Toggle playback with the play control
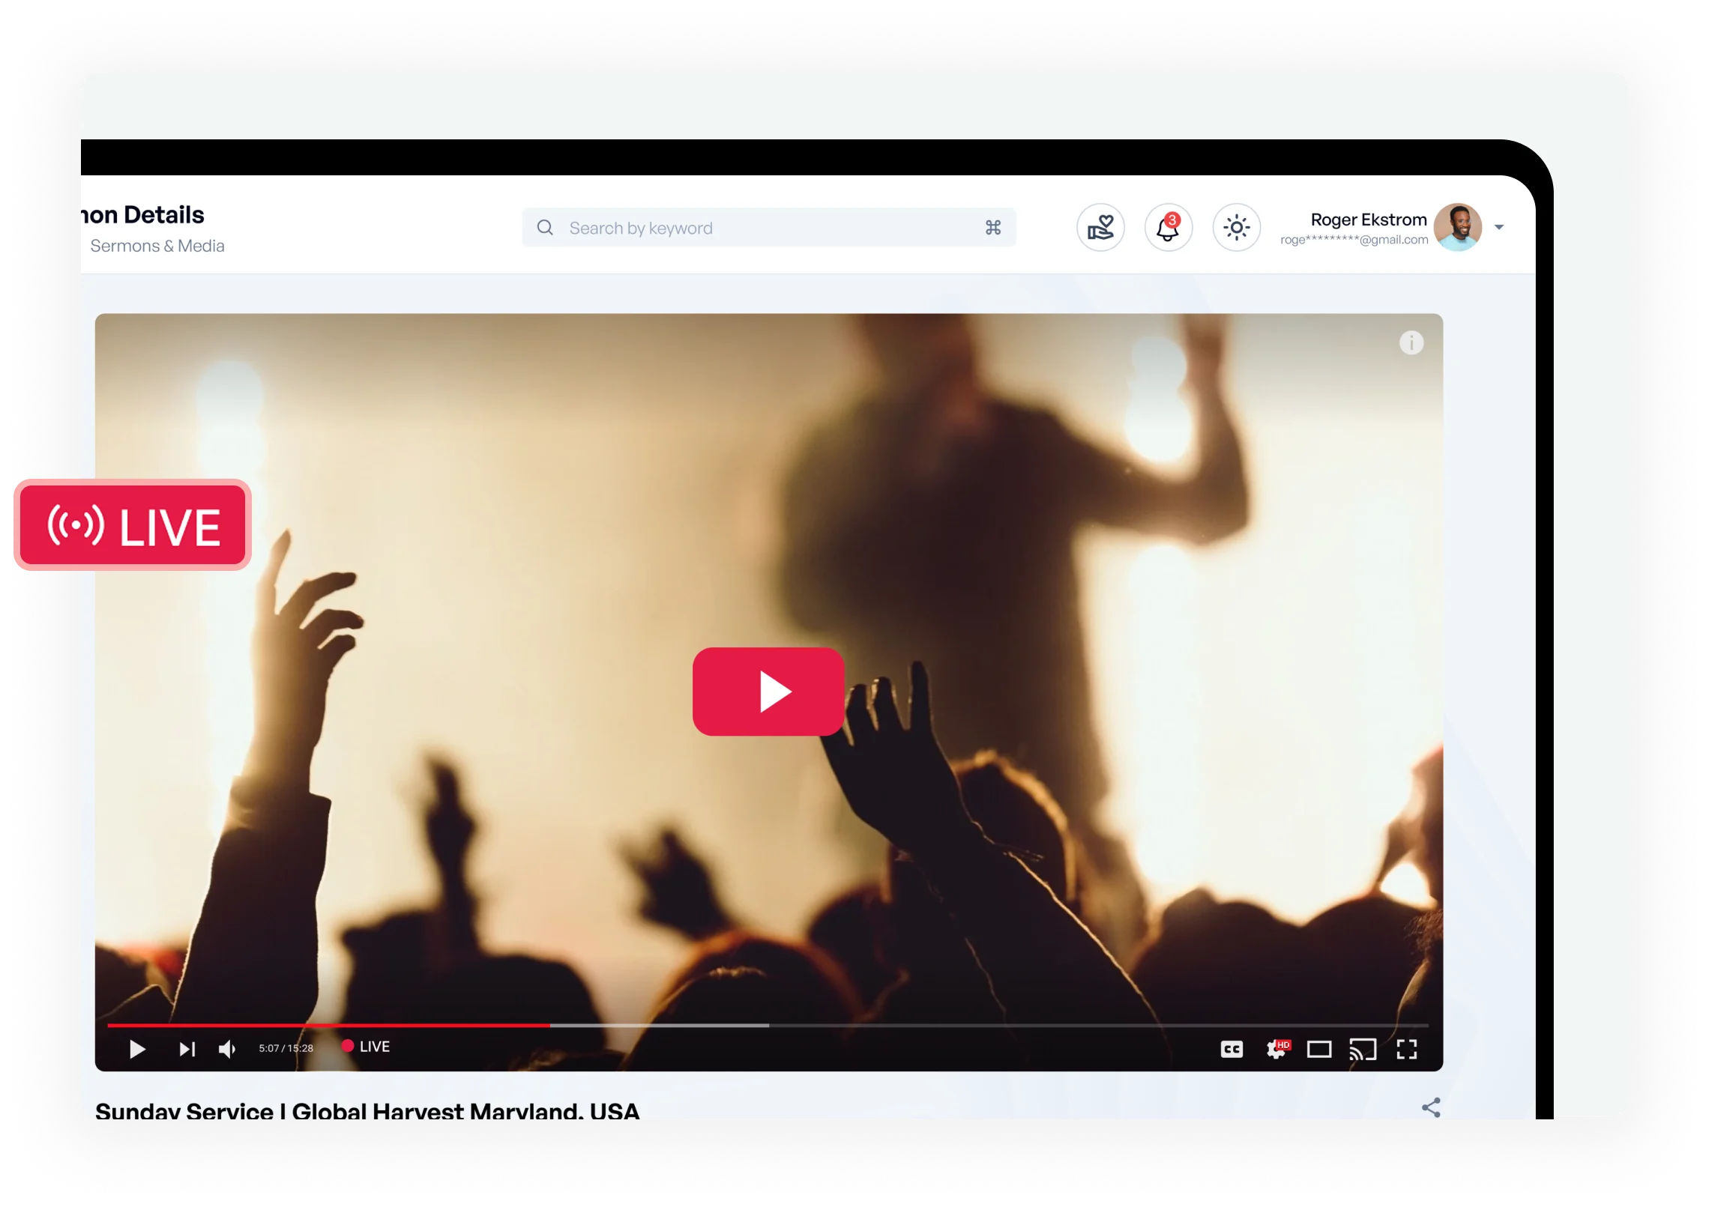 coord(137,1049)
